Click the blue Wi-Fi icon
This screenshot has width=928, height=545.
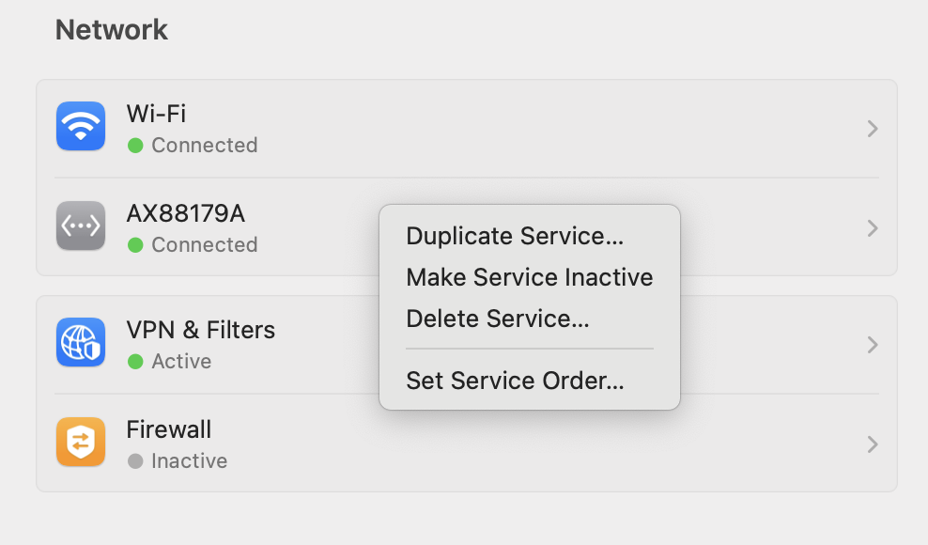pyautogui.click(x=81, y=126)
